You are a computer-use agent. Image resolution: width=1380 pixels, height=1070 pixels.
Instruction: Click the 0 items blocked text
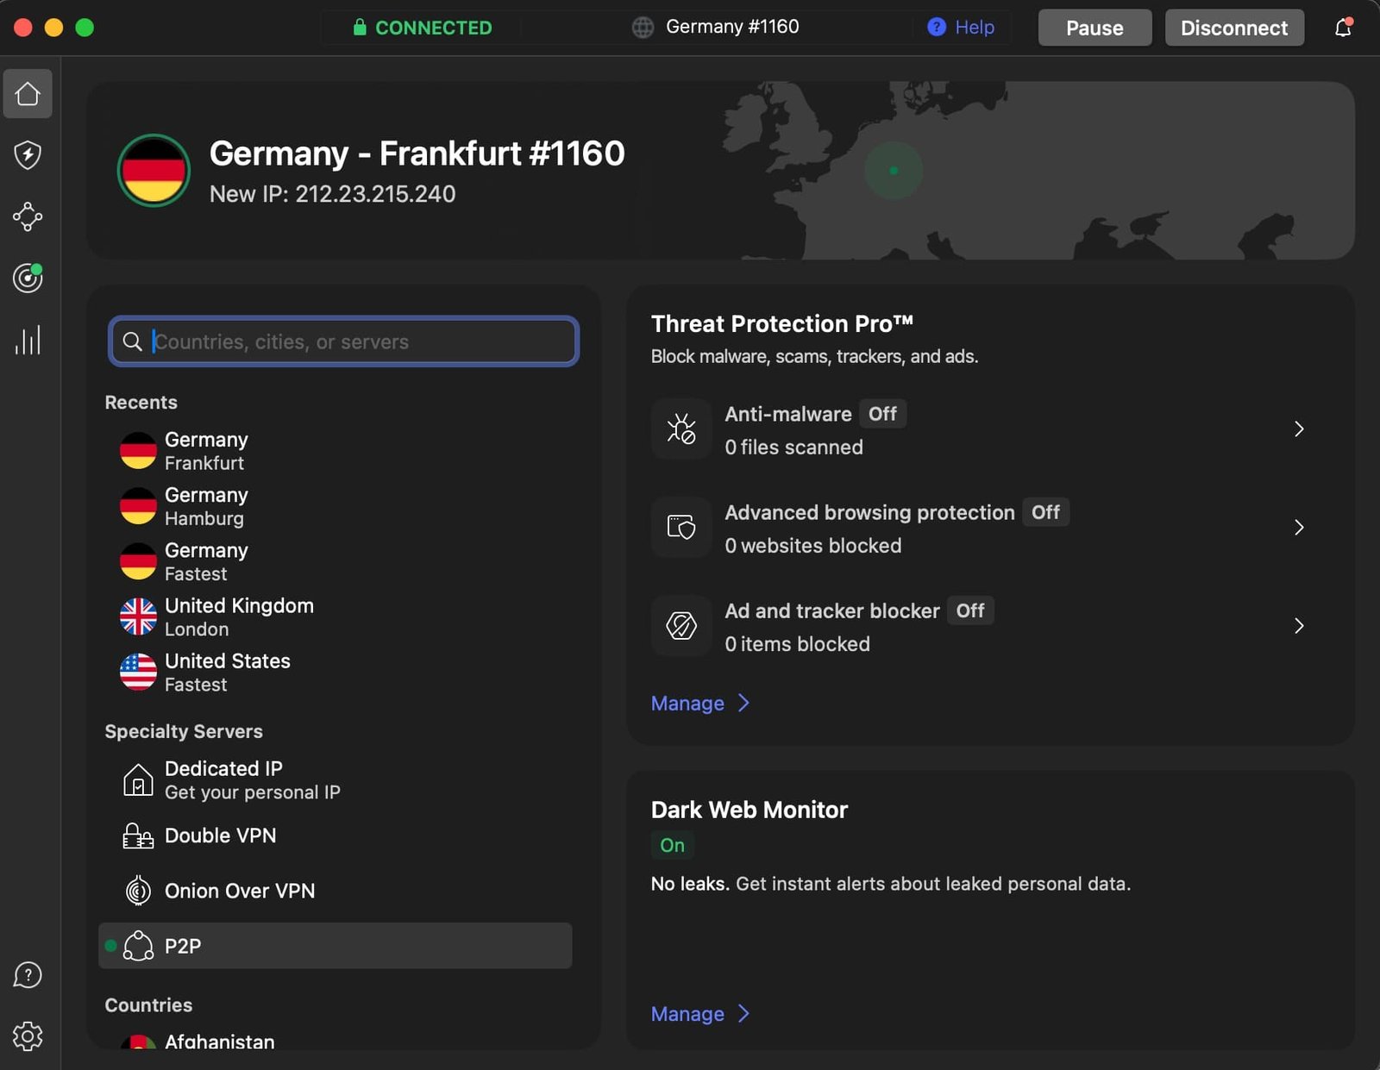point(798,643)
